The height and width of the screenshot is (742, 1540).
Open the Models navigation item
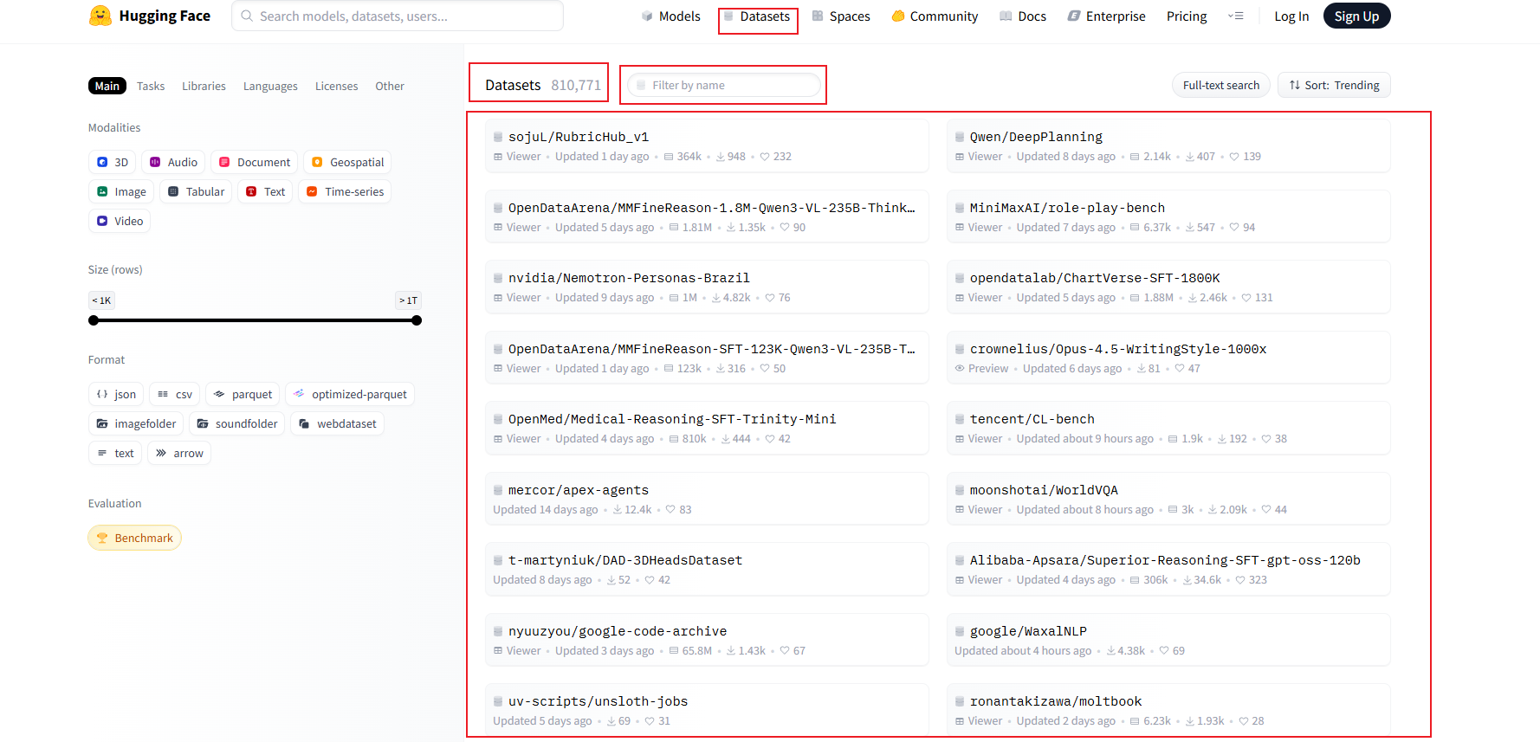tap(670, 16)
